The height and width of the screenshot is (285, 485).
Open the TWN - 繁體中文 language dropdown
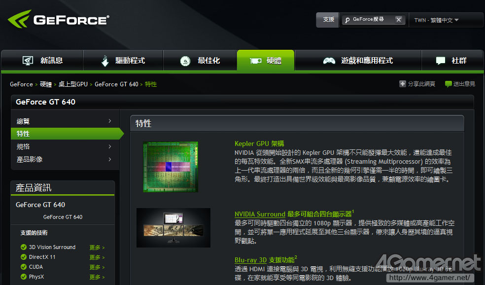click(436, 20)
